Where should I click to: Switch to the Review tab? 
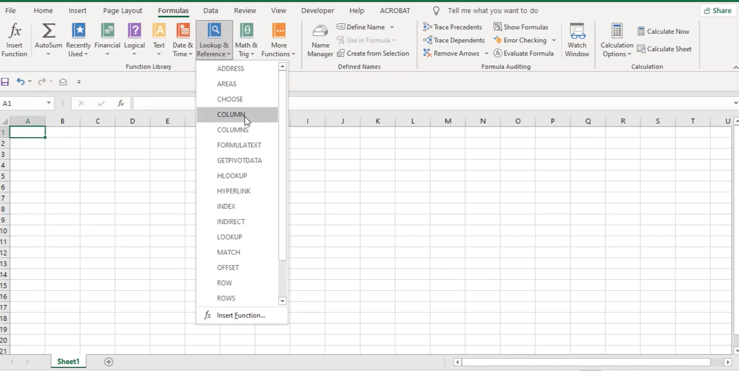(x=245, y=10)
